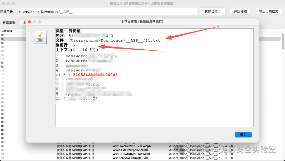Start scanning with the 开始扫描 button
This screenshot has width=285, height=161.
click(240, 12)
